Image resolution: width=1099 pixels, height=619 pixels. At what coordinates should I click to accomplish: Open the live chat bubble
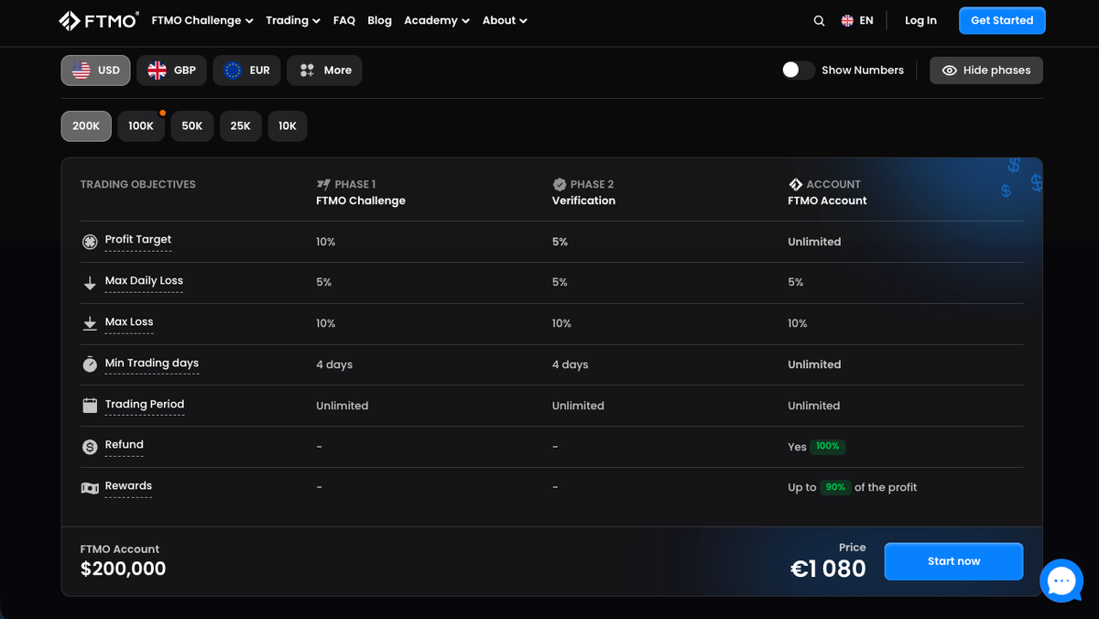tap(1061, 581)
